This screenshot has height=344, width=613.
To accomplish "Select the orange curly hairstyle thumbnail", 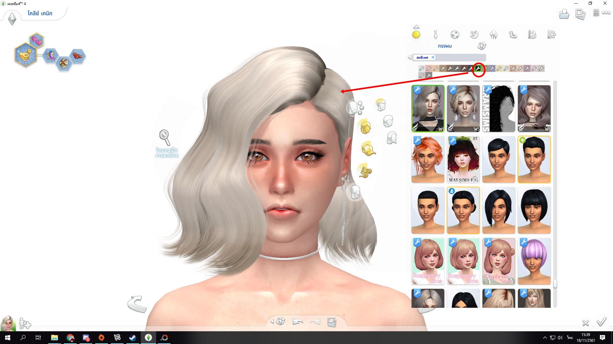I will tap(428, 159).
